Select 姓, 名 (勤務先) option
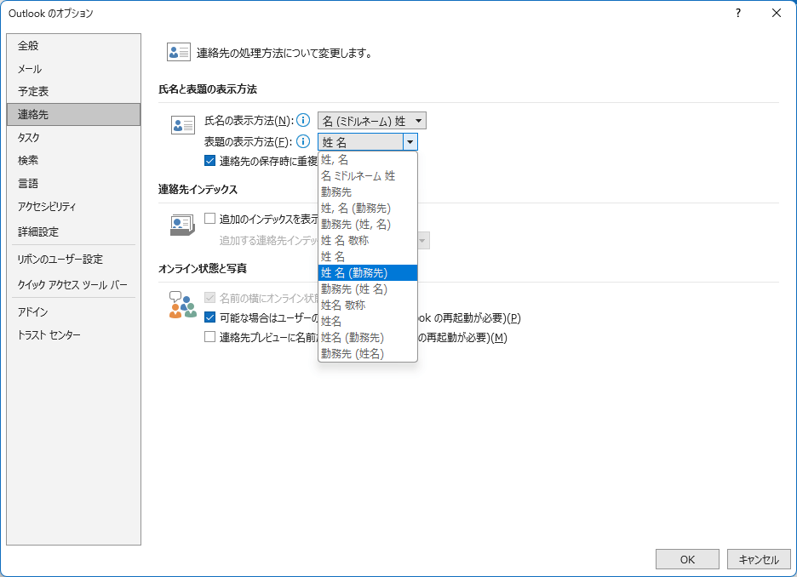Image resolution: width=797 pixels, height=577 pixels. 368,209
